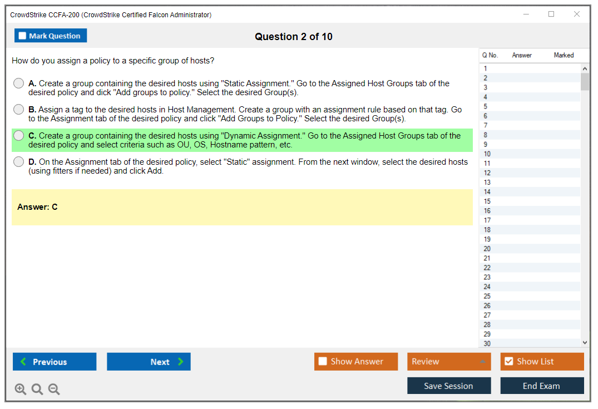Select answer option A radio button
598x409 pixels.
click(x=19, y=83)
